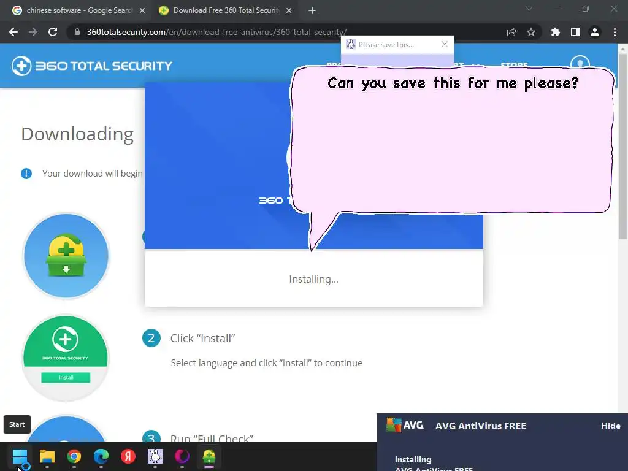This screenshot has width=628, height=471.
Task: Click the 'Installing...' text in installer
Action: [313, 279]
